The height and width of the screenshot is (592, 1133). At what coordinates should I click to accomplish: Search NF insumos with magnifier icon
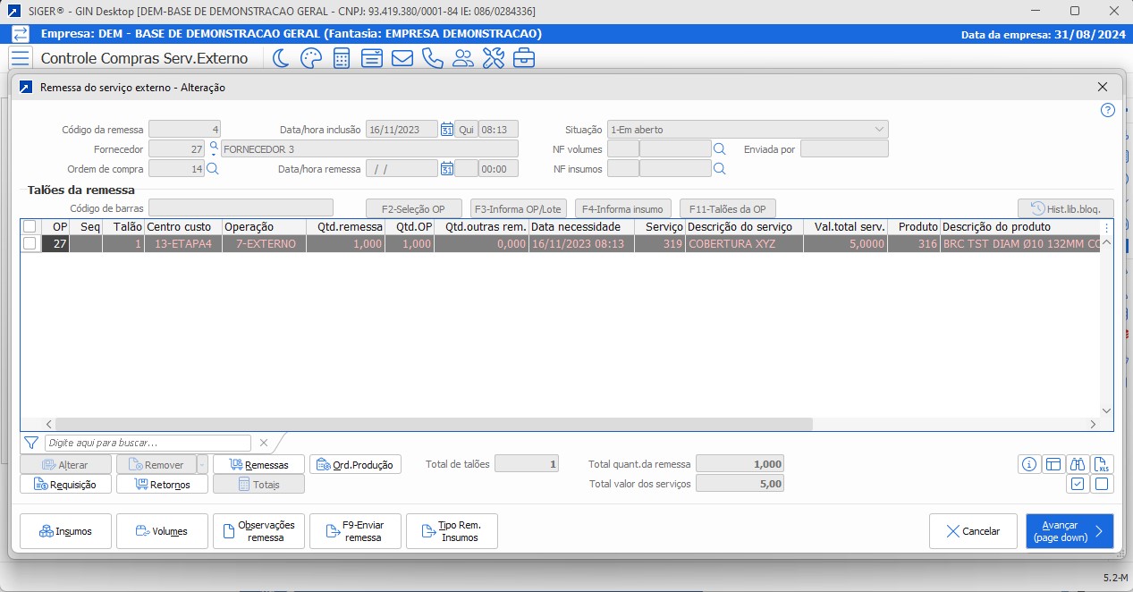click(x=719, y=168)
